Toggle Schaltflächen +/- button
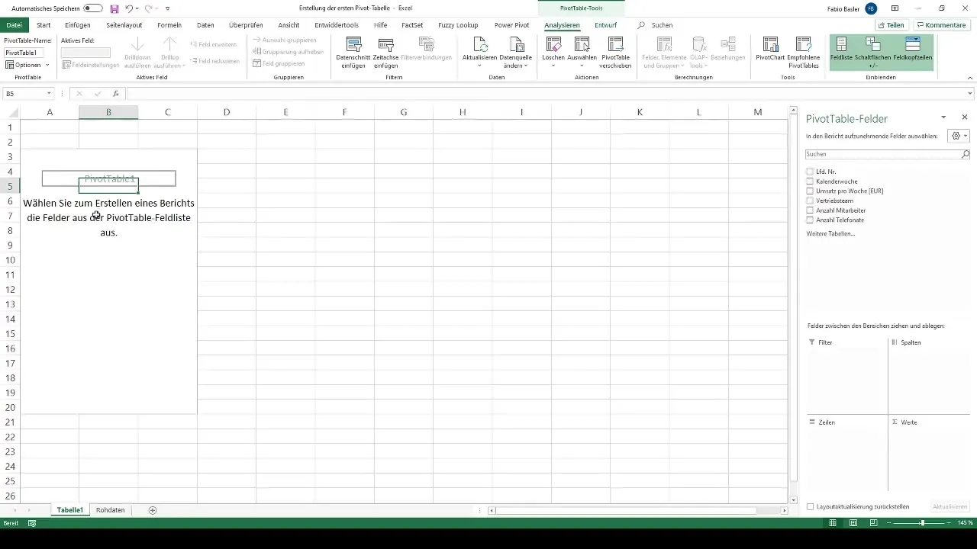 (873, 52)
